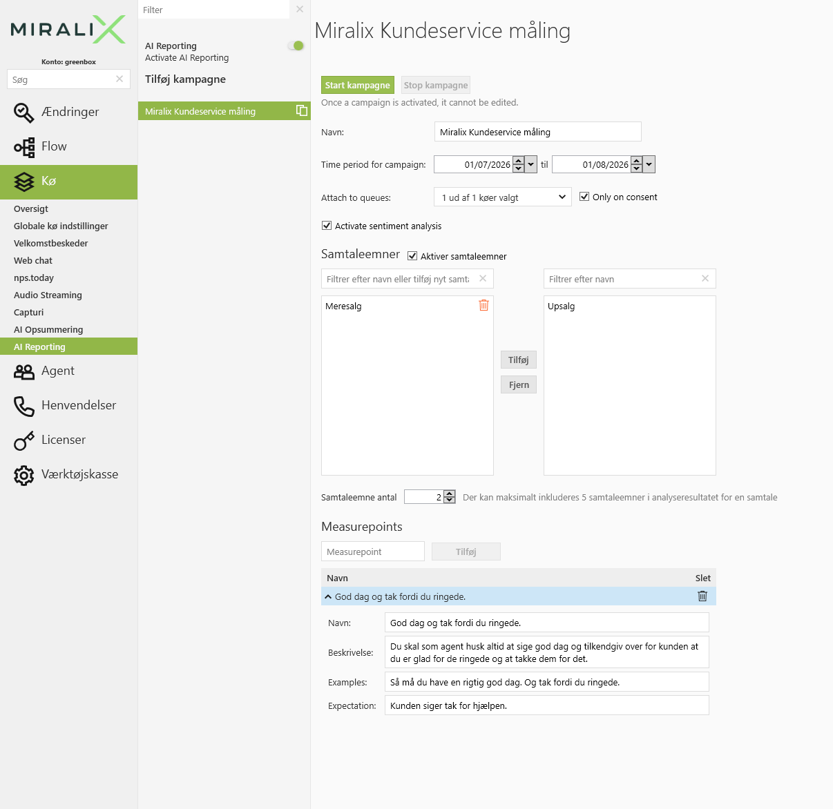Screen dimensions: 833x809
Task: Disable the Aktiver samtaleemner checkbox
Action: click(x=412, y=256)
